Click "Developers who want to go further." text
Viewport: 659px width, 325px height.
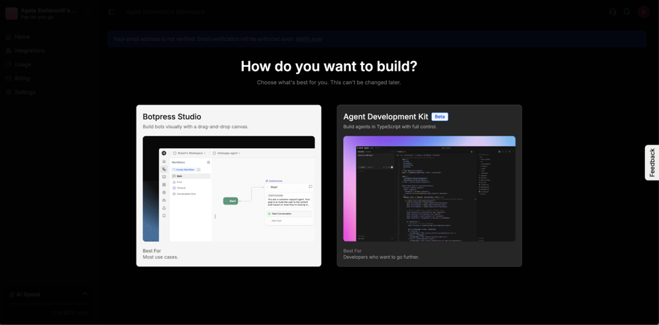click(382, 257)
